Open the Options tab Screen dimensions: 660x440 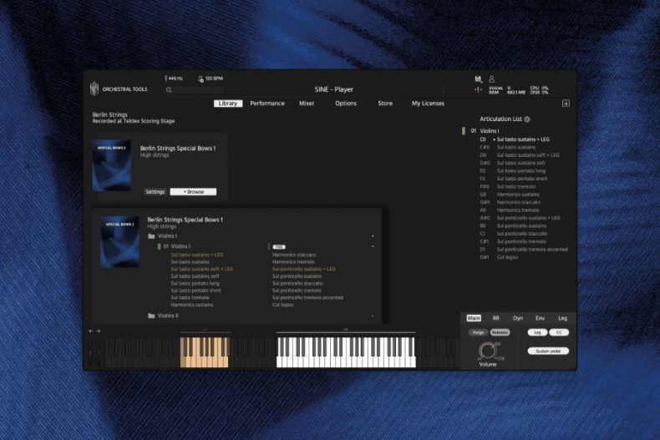[x=346, y=104]
